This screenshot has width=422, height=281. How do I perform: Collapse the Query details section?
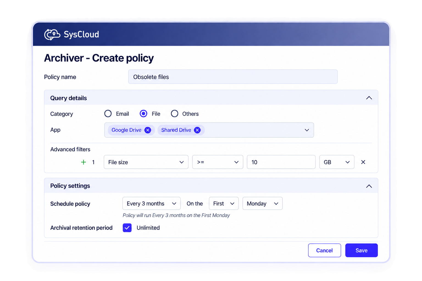tap(369, 98)
